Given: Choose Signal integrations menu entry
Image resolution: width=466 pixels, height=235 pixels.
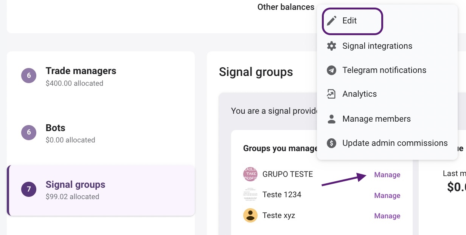Looking at the screenshot, I should (377, 46).
